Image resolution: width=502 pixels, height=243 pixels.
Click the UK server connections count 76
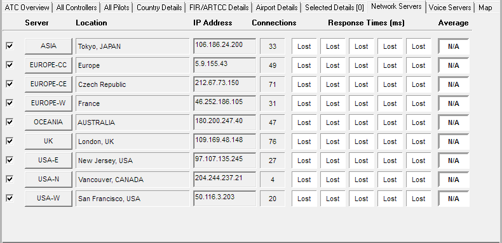click(x=273, y=141)
